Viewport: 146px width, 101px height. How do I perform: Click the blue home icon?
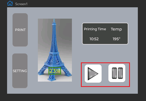(x=10, y=3)
